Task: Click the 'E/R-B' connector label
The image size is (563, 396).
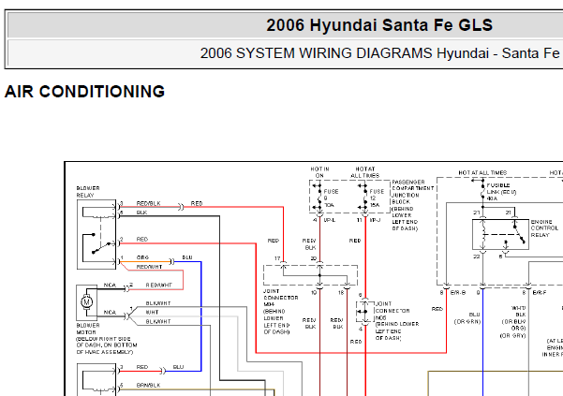Action: tap(458, 293)
